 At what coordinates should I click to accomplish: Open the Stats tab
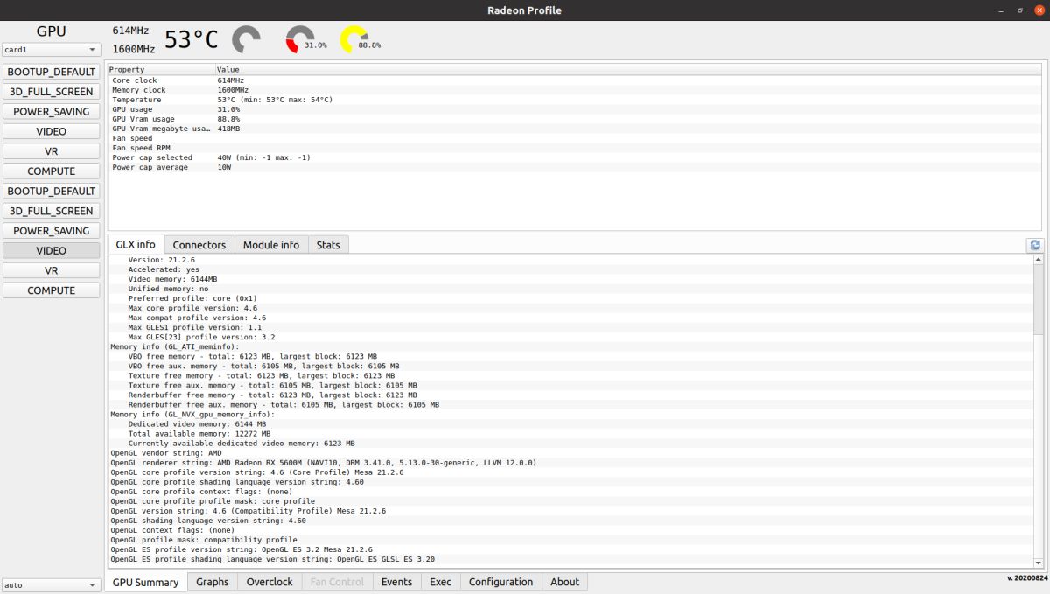(x=328, y=245)
